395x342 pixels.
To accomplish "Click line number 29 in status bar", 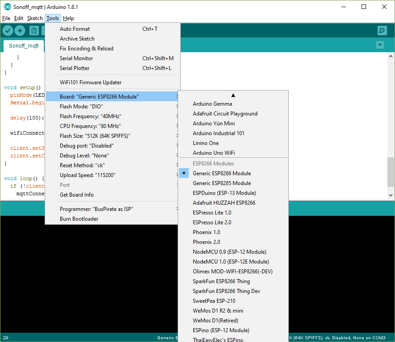I will click(5, 338).
